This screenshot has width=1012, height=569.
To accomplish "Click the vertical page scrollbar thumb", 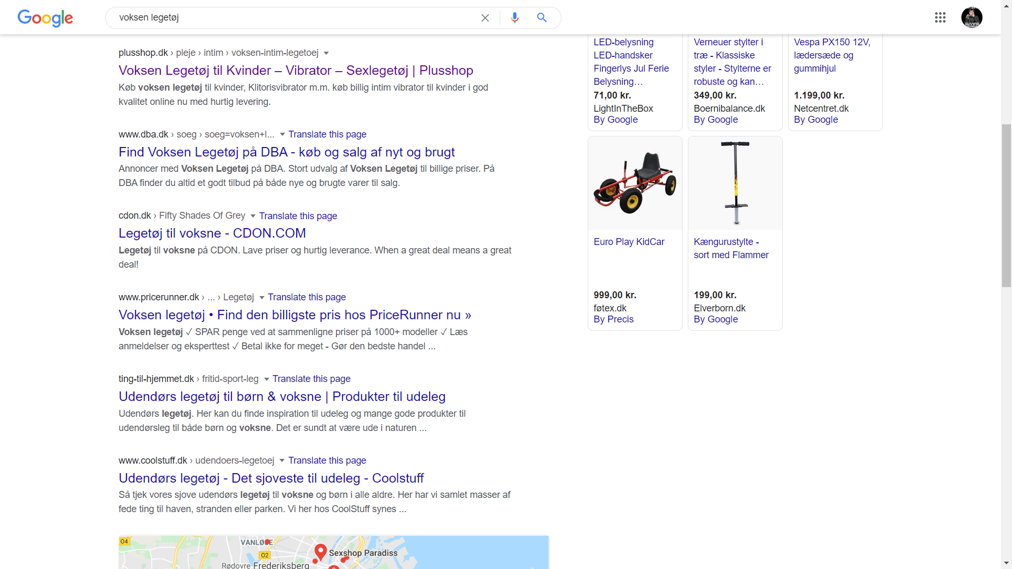I will click(x=1006, y=205).
